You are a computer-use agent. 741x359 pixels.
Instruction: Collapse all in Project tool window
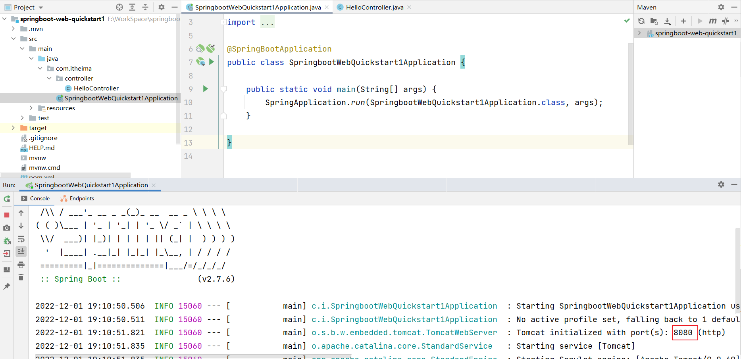tap(145, 7)
